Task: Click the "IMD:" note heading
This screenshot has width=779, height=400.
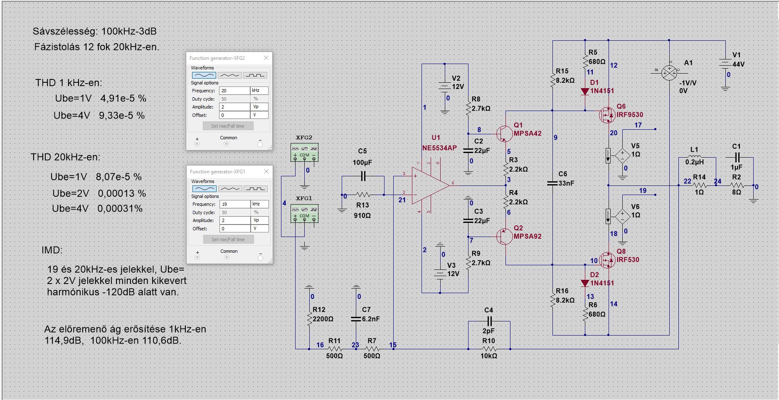Action: (x=52, y=250)
